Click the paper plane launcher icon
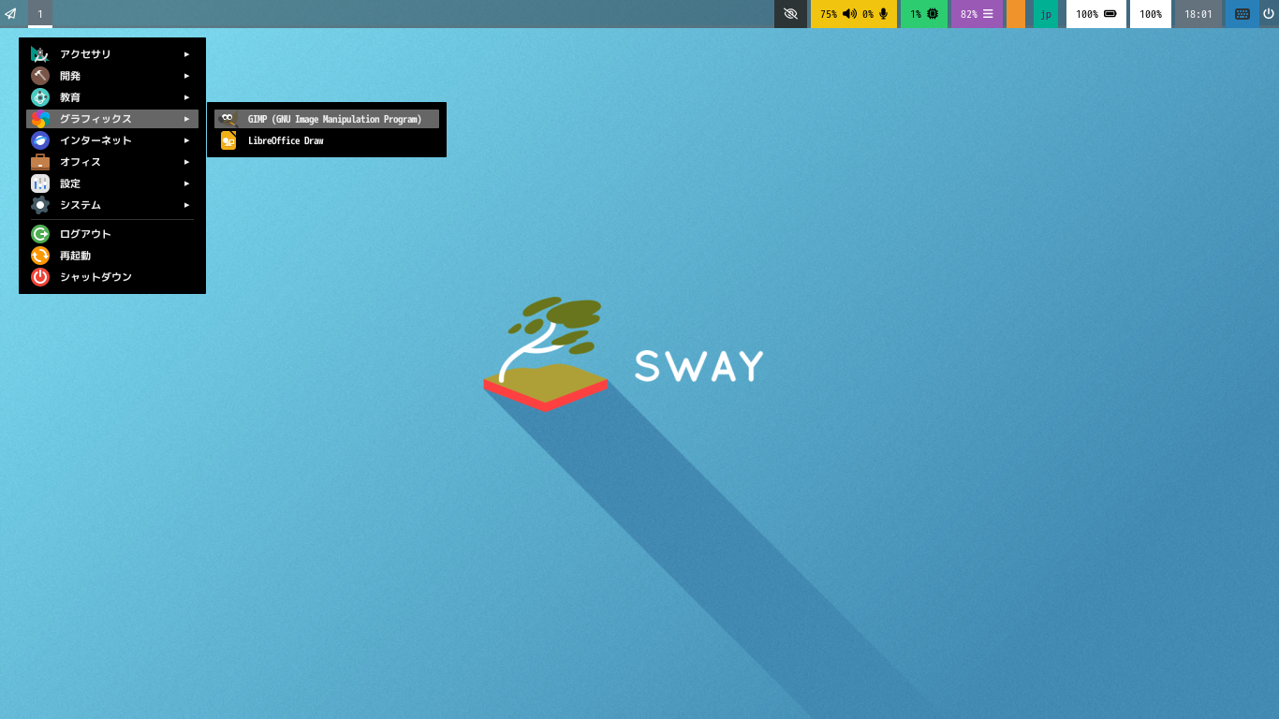The image size is (1279, 719). click(10, 14)
